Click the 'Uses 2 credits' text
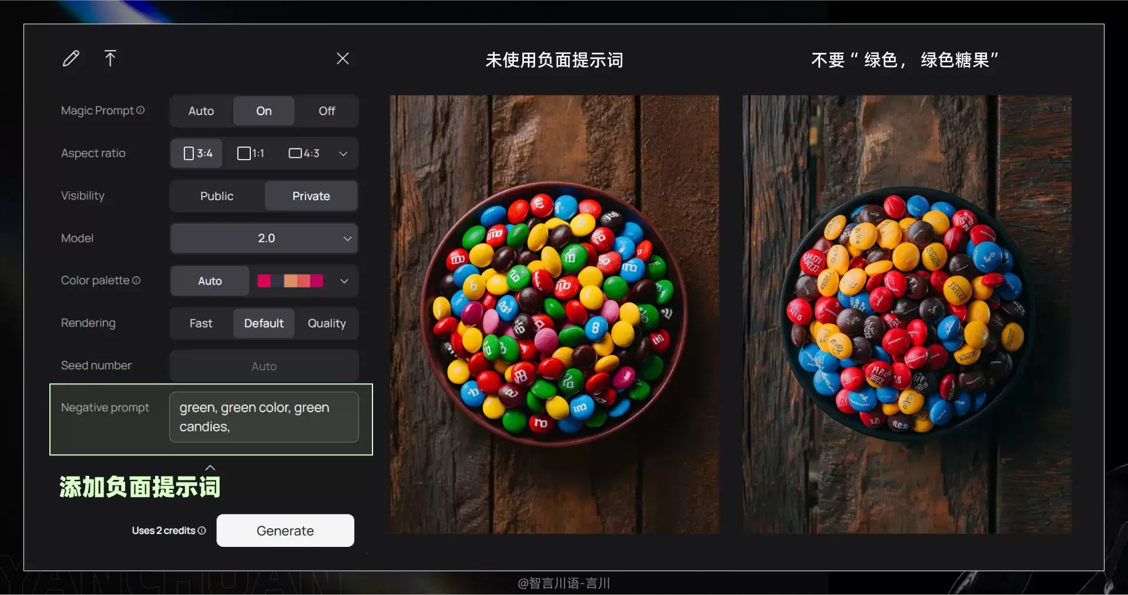The height and width of the screenshot is (595, 1128). click(x=163, y=530)
